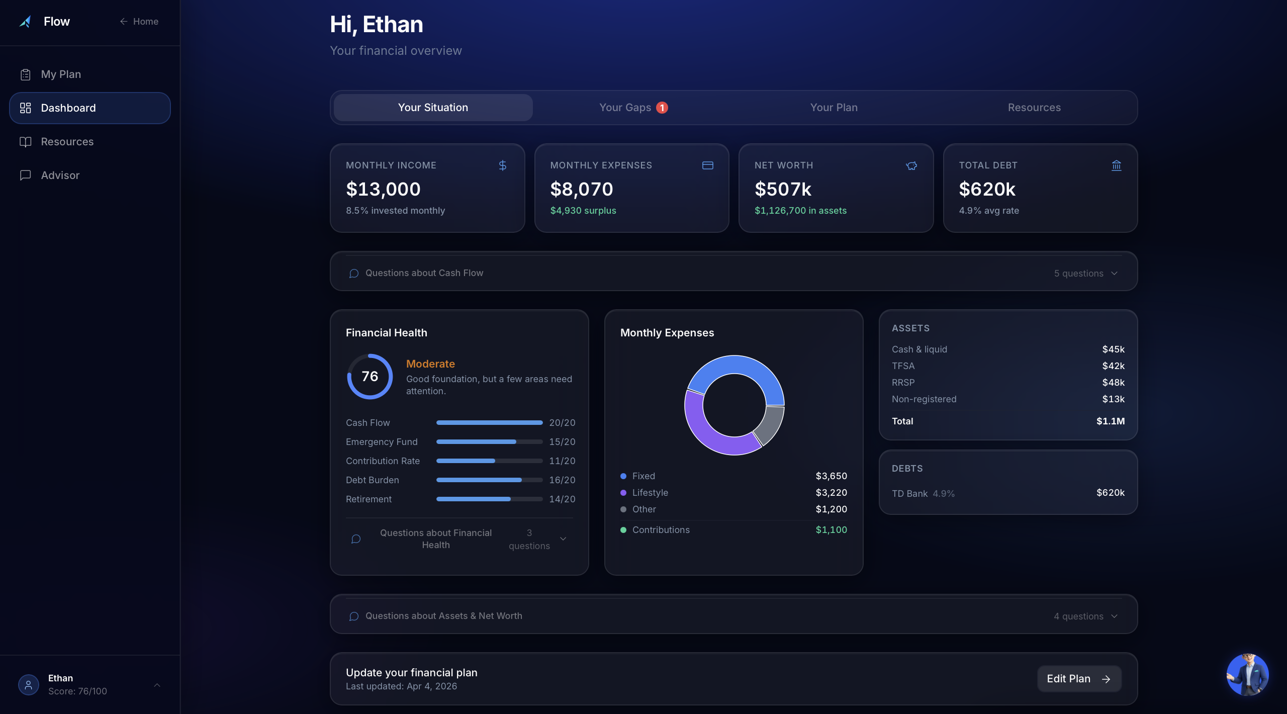Click the bank icon on Total Debt
This screenshot has width=1287, height=714.
coord(1116,165)
